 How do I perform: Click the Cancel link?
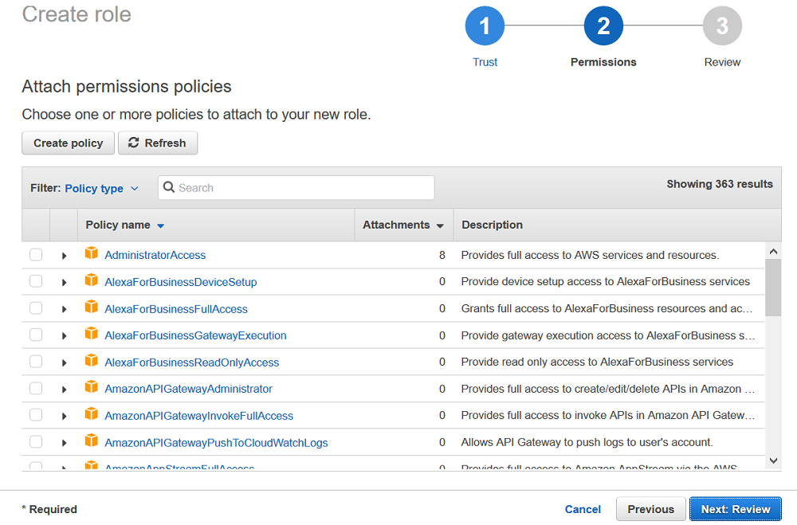click(x=583, y=509)
